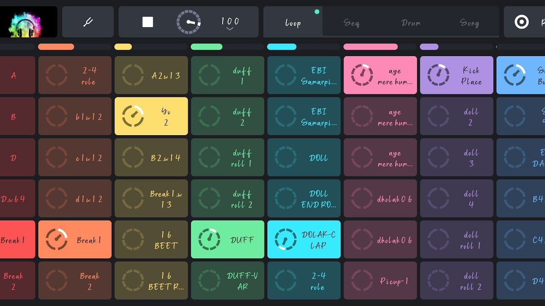The height and width of the screenshot is (306, 545).
Task: Start the 16 BEET pad
Action: 151,239
